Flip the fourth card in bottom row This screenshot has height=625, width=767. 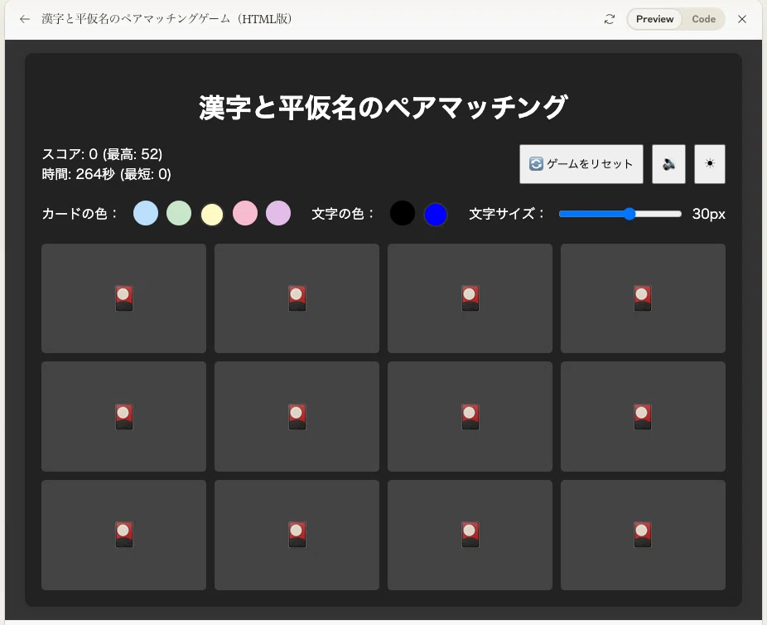(643, 535)
